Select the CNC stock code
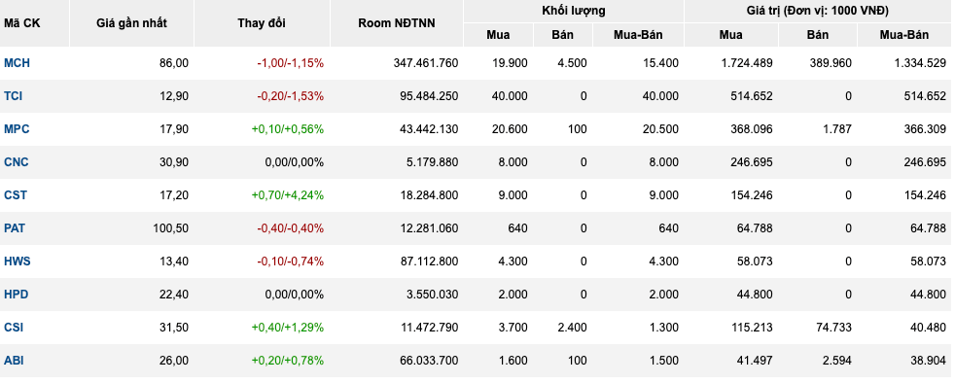This screenshot has height=383, width=955. [x=16, y=162]
